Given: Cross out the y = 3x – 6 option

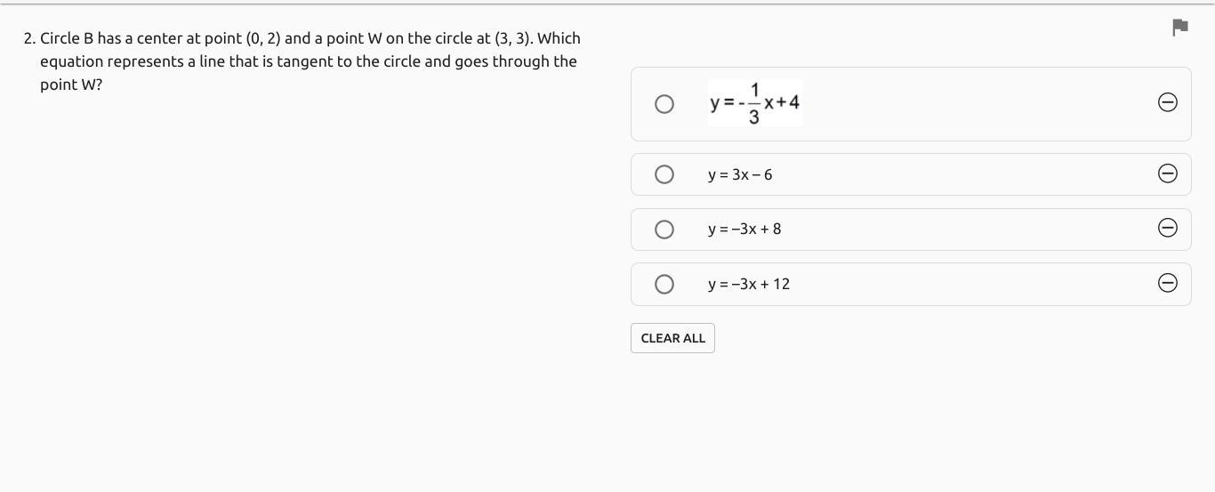Looking at the screenshot, I should click(x=1168, y=173).
